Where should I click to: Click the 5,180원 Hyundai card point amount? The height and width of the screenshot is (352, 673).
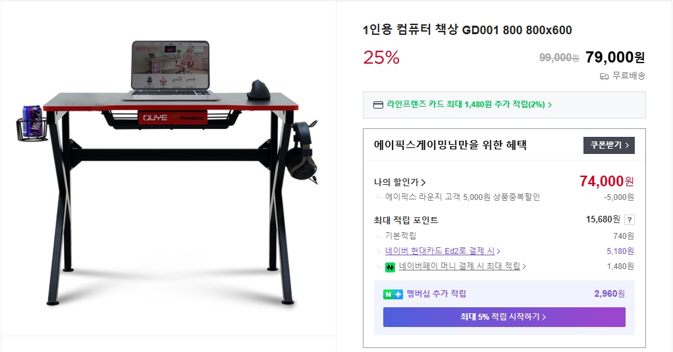(620, 251)
